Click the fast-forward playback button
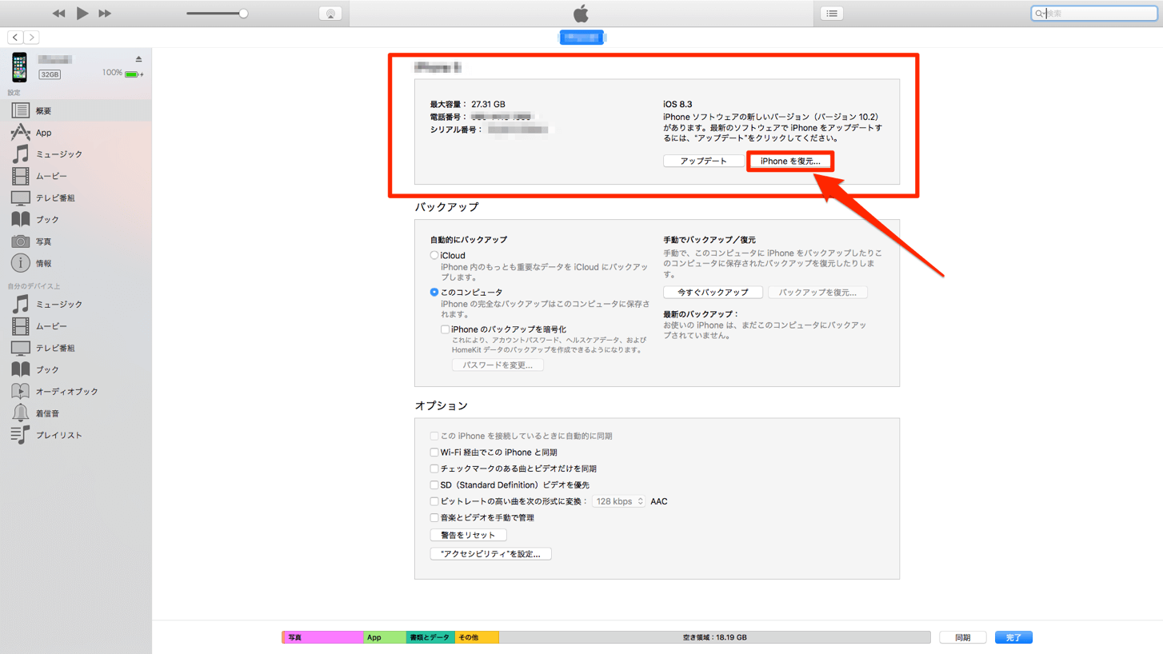1163x654 pixels. 105,14
